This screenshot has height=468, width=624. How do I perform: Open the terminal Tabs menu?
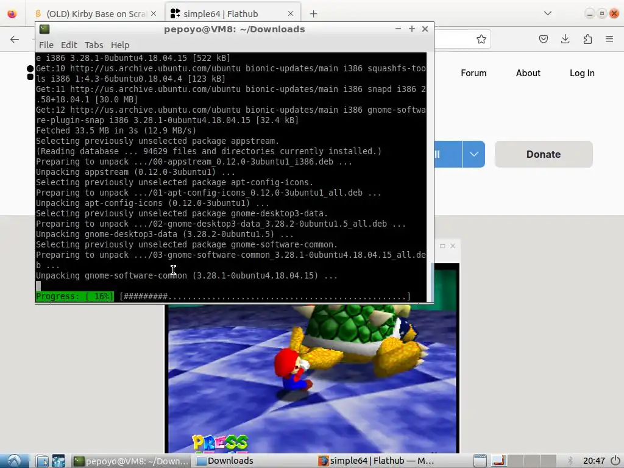94,45
